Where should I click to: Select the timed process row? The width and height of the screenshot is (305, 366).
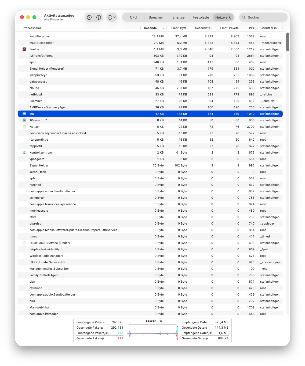pos(150,236)
